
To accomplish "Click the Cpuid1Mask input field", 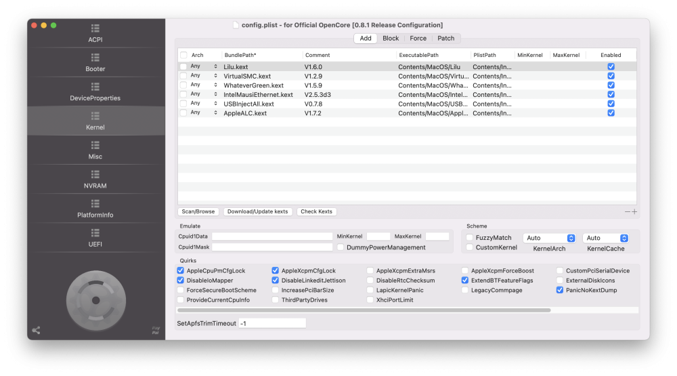I will coord(272,247).
